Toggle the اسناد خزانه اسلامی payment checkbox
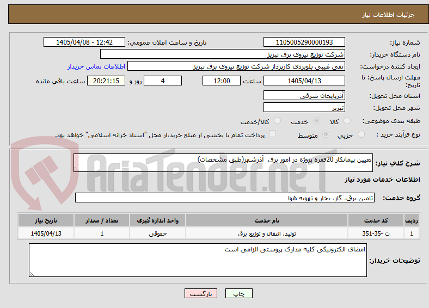This screenshot has width=429, height=308. 272,133
